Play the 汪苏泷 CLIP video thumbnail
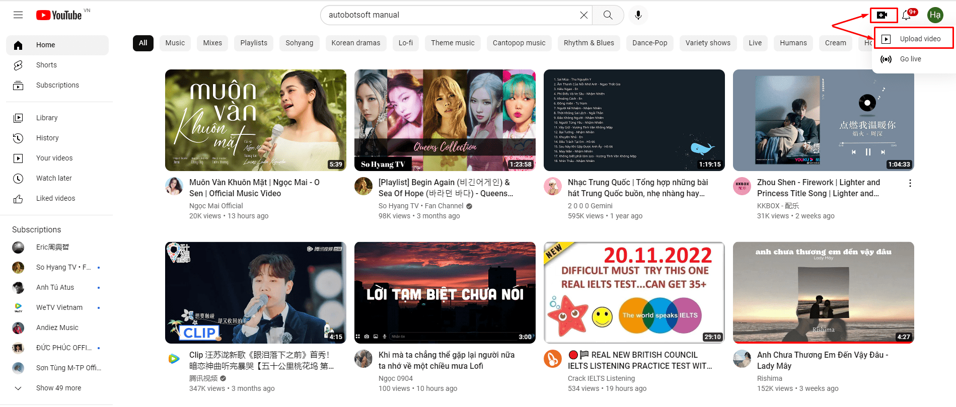 tap(256, 293)
